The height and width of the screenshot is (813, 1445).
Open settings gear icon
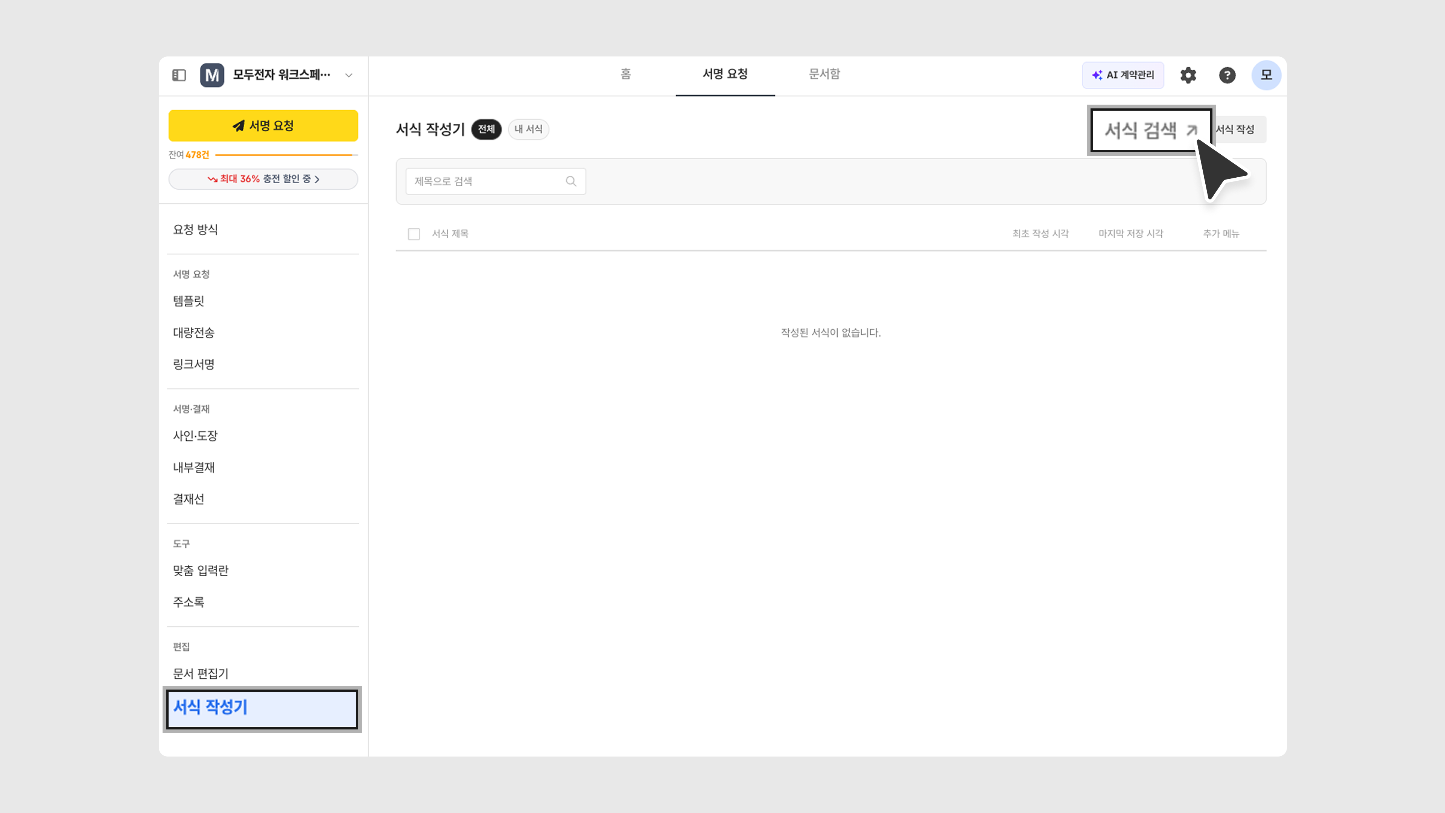(1188, 75)
